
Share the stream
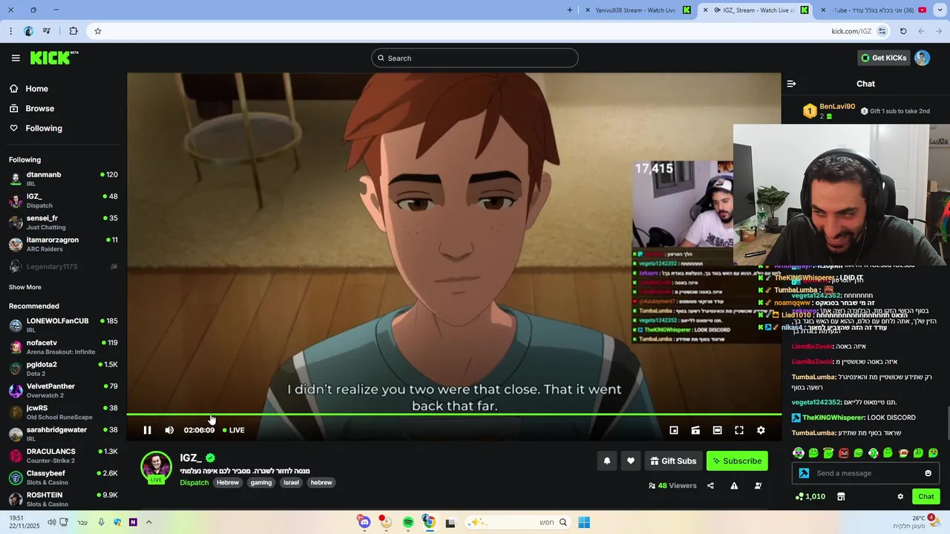point(710,486)
